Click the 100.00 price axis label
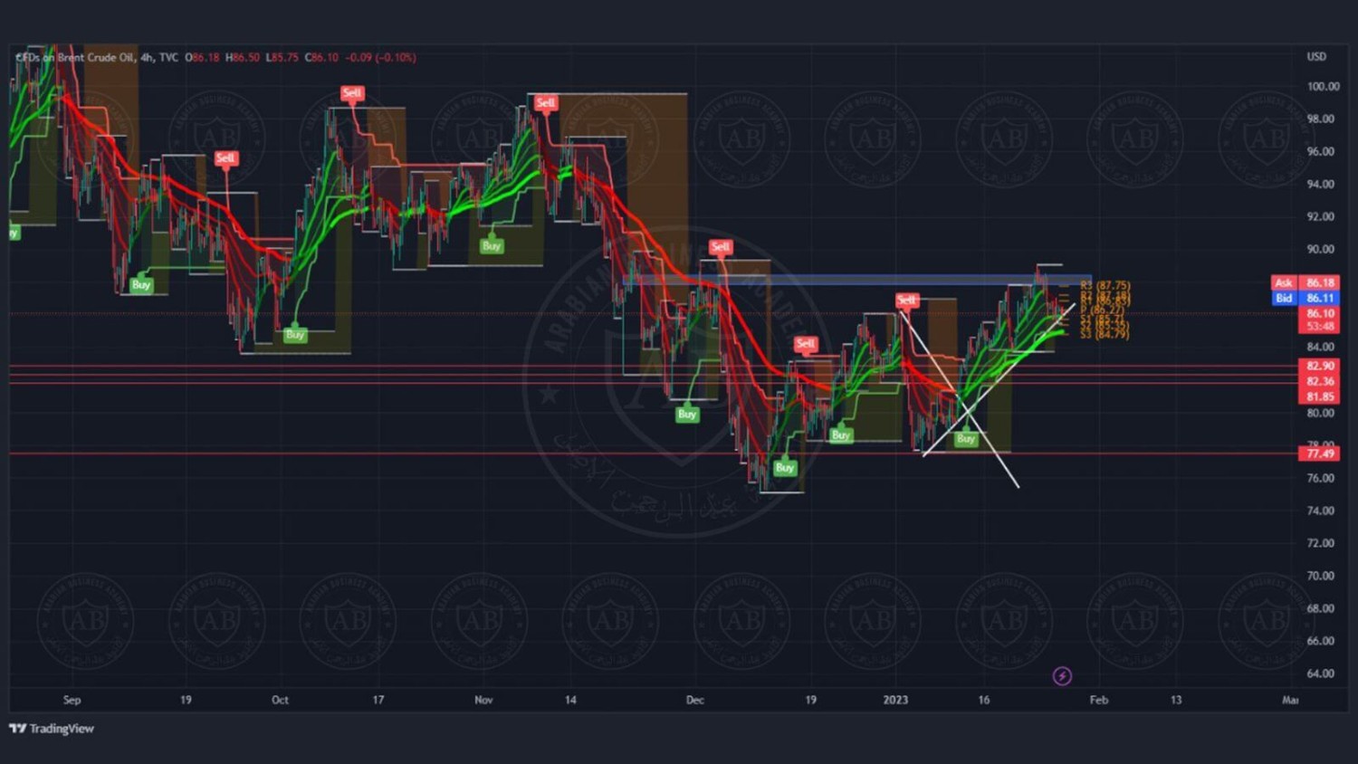Screen dimensions: 1358x764 pyautogui.click(x=1323, y=87)
